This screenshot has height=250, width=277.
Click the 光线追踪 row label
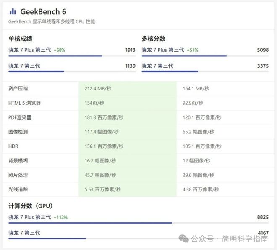[18, 189]
